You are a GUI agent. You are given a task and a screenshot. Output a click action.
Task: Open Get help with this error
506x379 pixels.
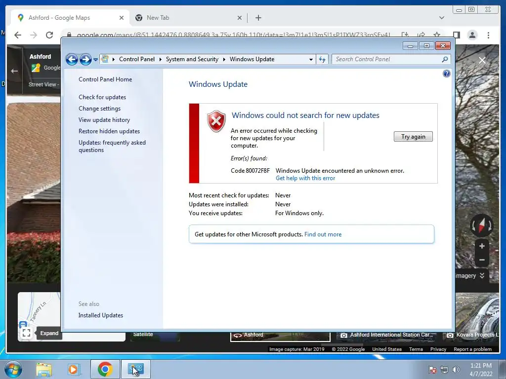click(x=305, y=178)
